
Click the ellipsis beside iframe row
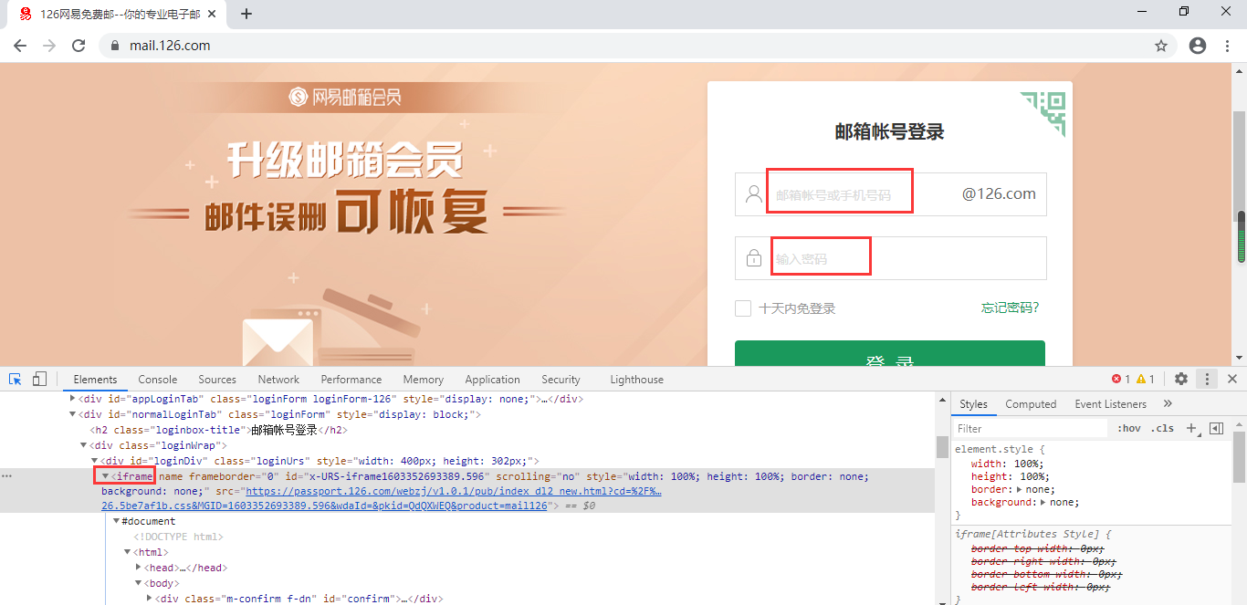coord(7,476)
